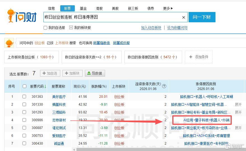Viewport: 246px width, 151px height.
Task: Open the 我的板块股 dropdown
Action: (x=71, y=28)
